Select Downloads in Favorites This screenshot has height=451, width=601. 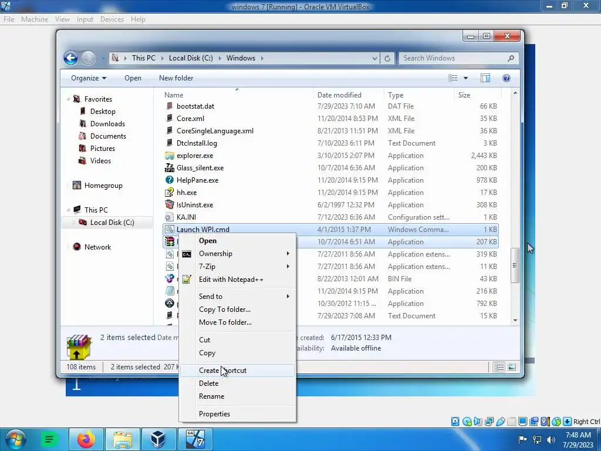(x=108, y=124)
